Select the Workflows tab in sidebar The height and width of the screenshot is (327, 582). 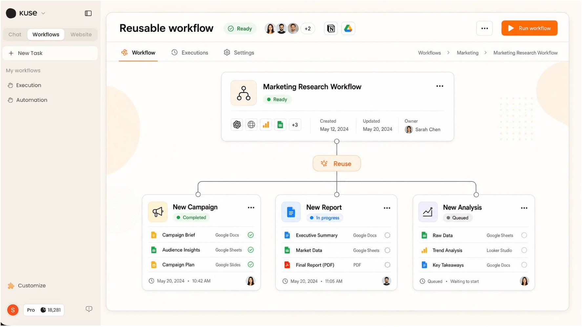[x=46, y=34]
